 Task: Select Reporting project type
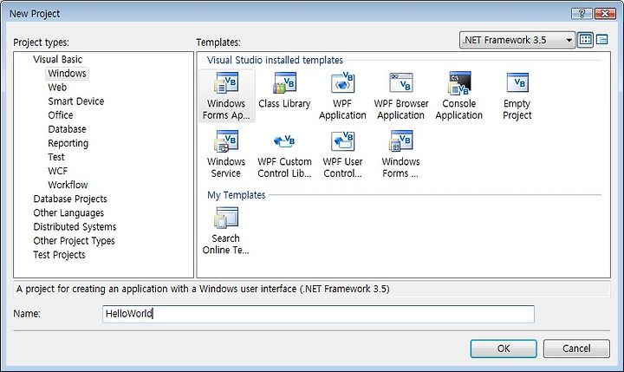[x=68, y=143]
